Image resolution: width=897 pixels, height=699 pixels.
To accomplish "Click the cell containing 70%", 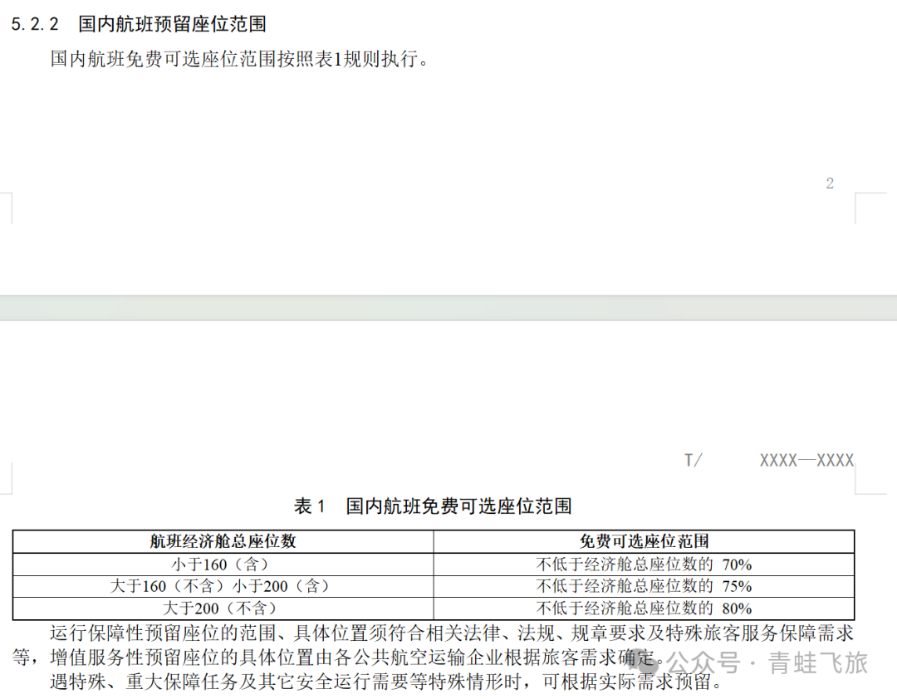I will 644,565.
